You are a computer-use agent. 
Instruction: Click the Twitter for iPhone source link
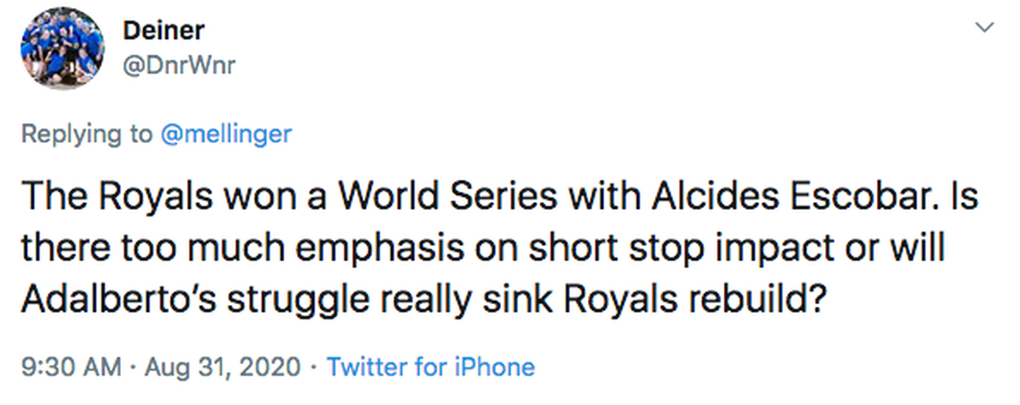(x=430, y=367)
